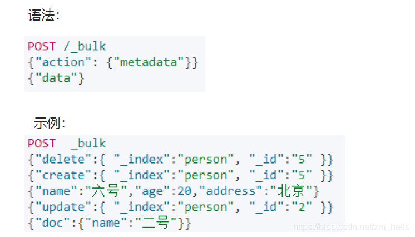Click the "metadata" value in syntax block
This screenshot has width=415, height=237.
click(x=149, y=62)
